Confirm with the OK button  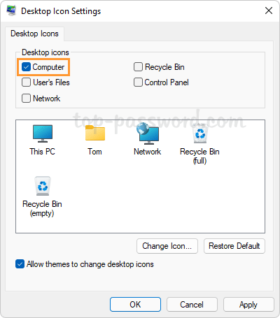click(135, 305)
